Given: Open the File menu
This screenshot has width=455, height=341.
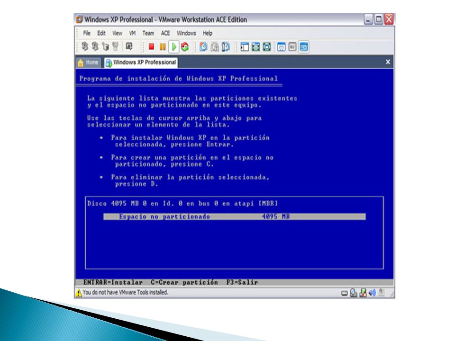Looking at the screenshot, I should click(87, 33).
